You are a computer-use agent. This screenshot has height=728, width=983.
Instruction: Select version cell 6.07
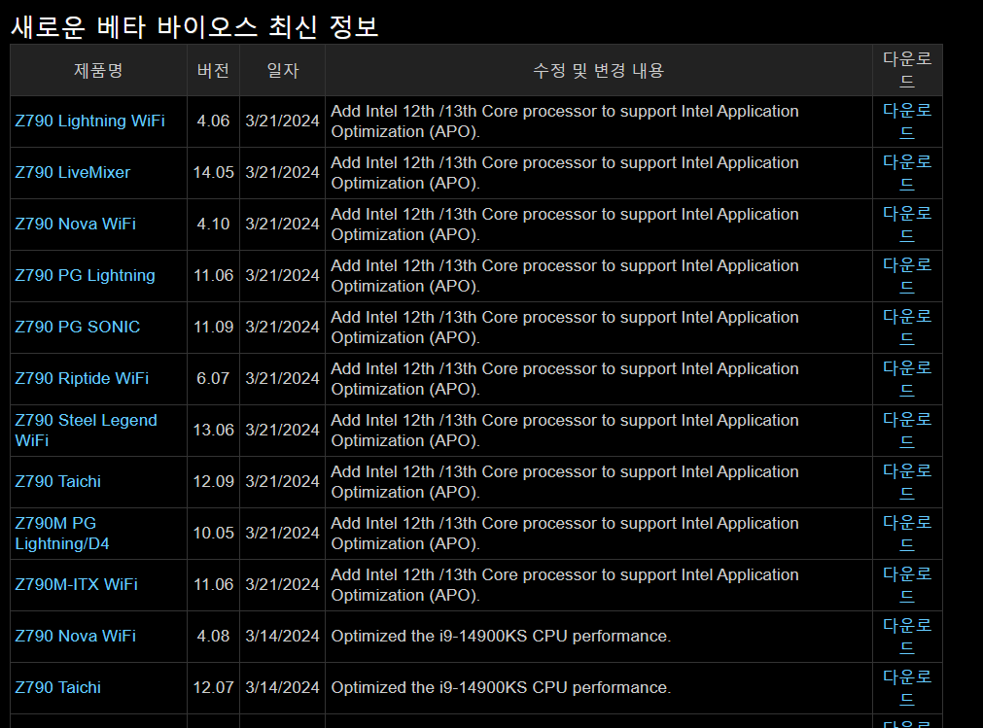[213, 378]
